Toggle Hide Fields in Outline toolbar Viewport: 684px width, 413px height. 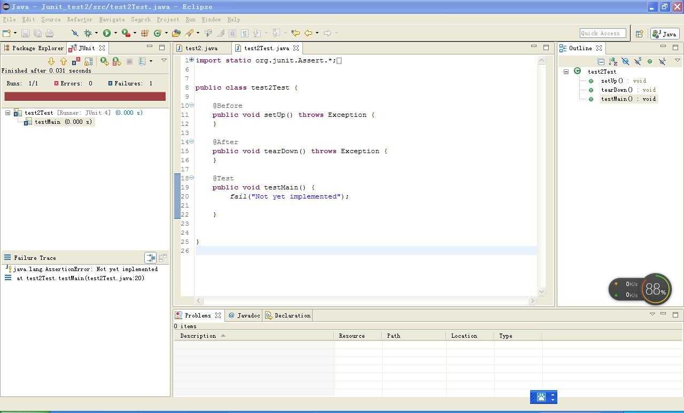[625, 61]
